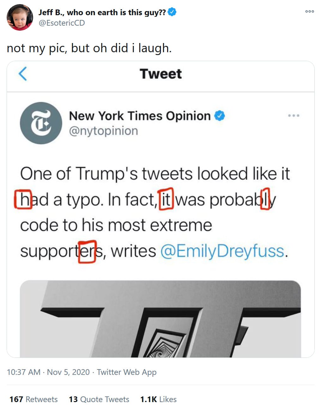View the 13 Quote Tweets list
The width and height of the screenshot is (322, 410).
tap(99, 399)
